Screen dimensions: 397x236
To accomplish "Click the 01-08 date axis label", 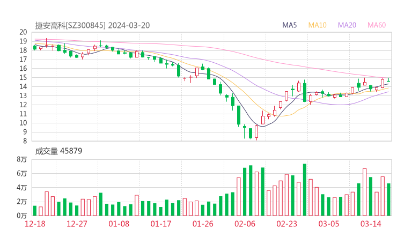I will (119, 224).
